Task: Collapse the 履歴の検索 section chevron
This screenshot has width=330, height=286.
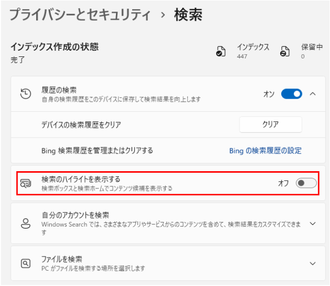Action: point(313,94)
